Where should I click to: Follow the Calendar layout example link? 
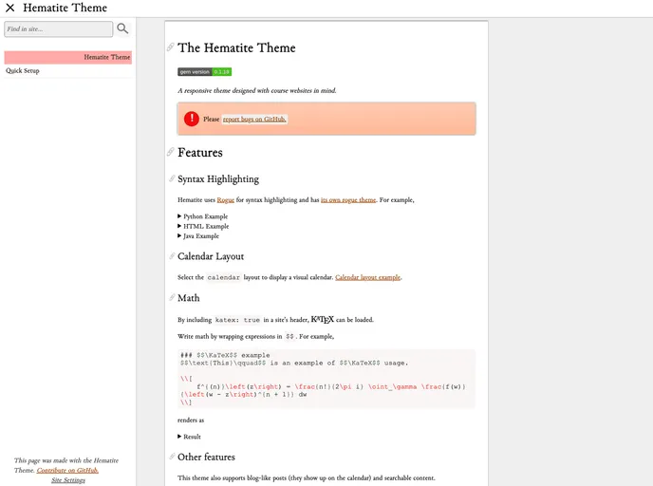tap(367, 277)
